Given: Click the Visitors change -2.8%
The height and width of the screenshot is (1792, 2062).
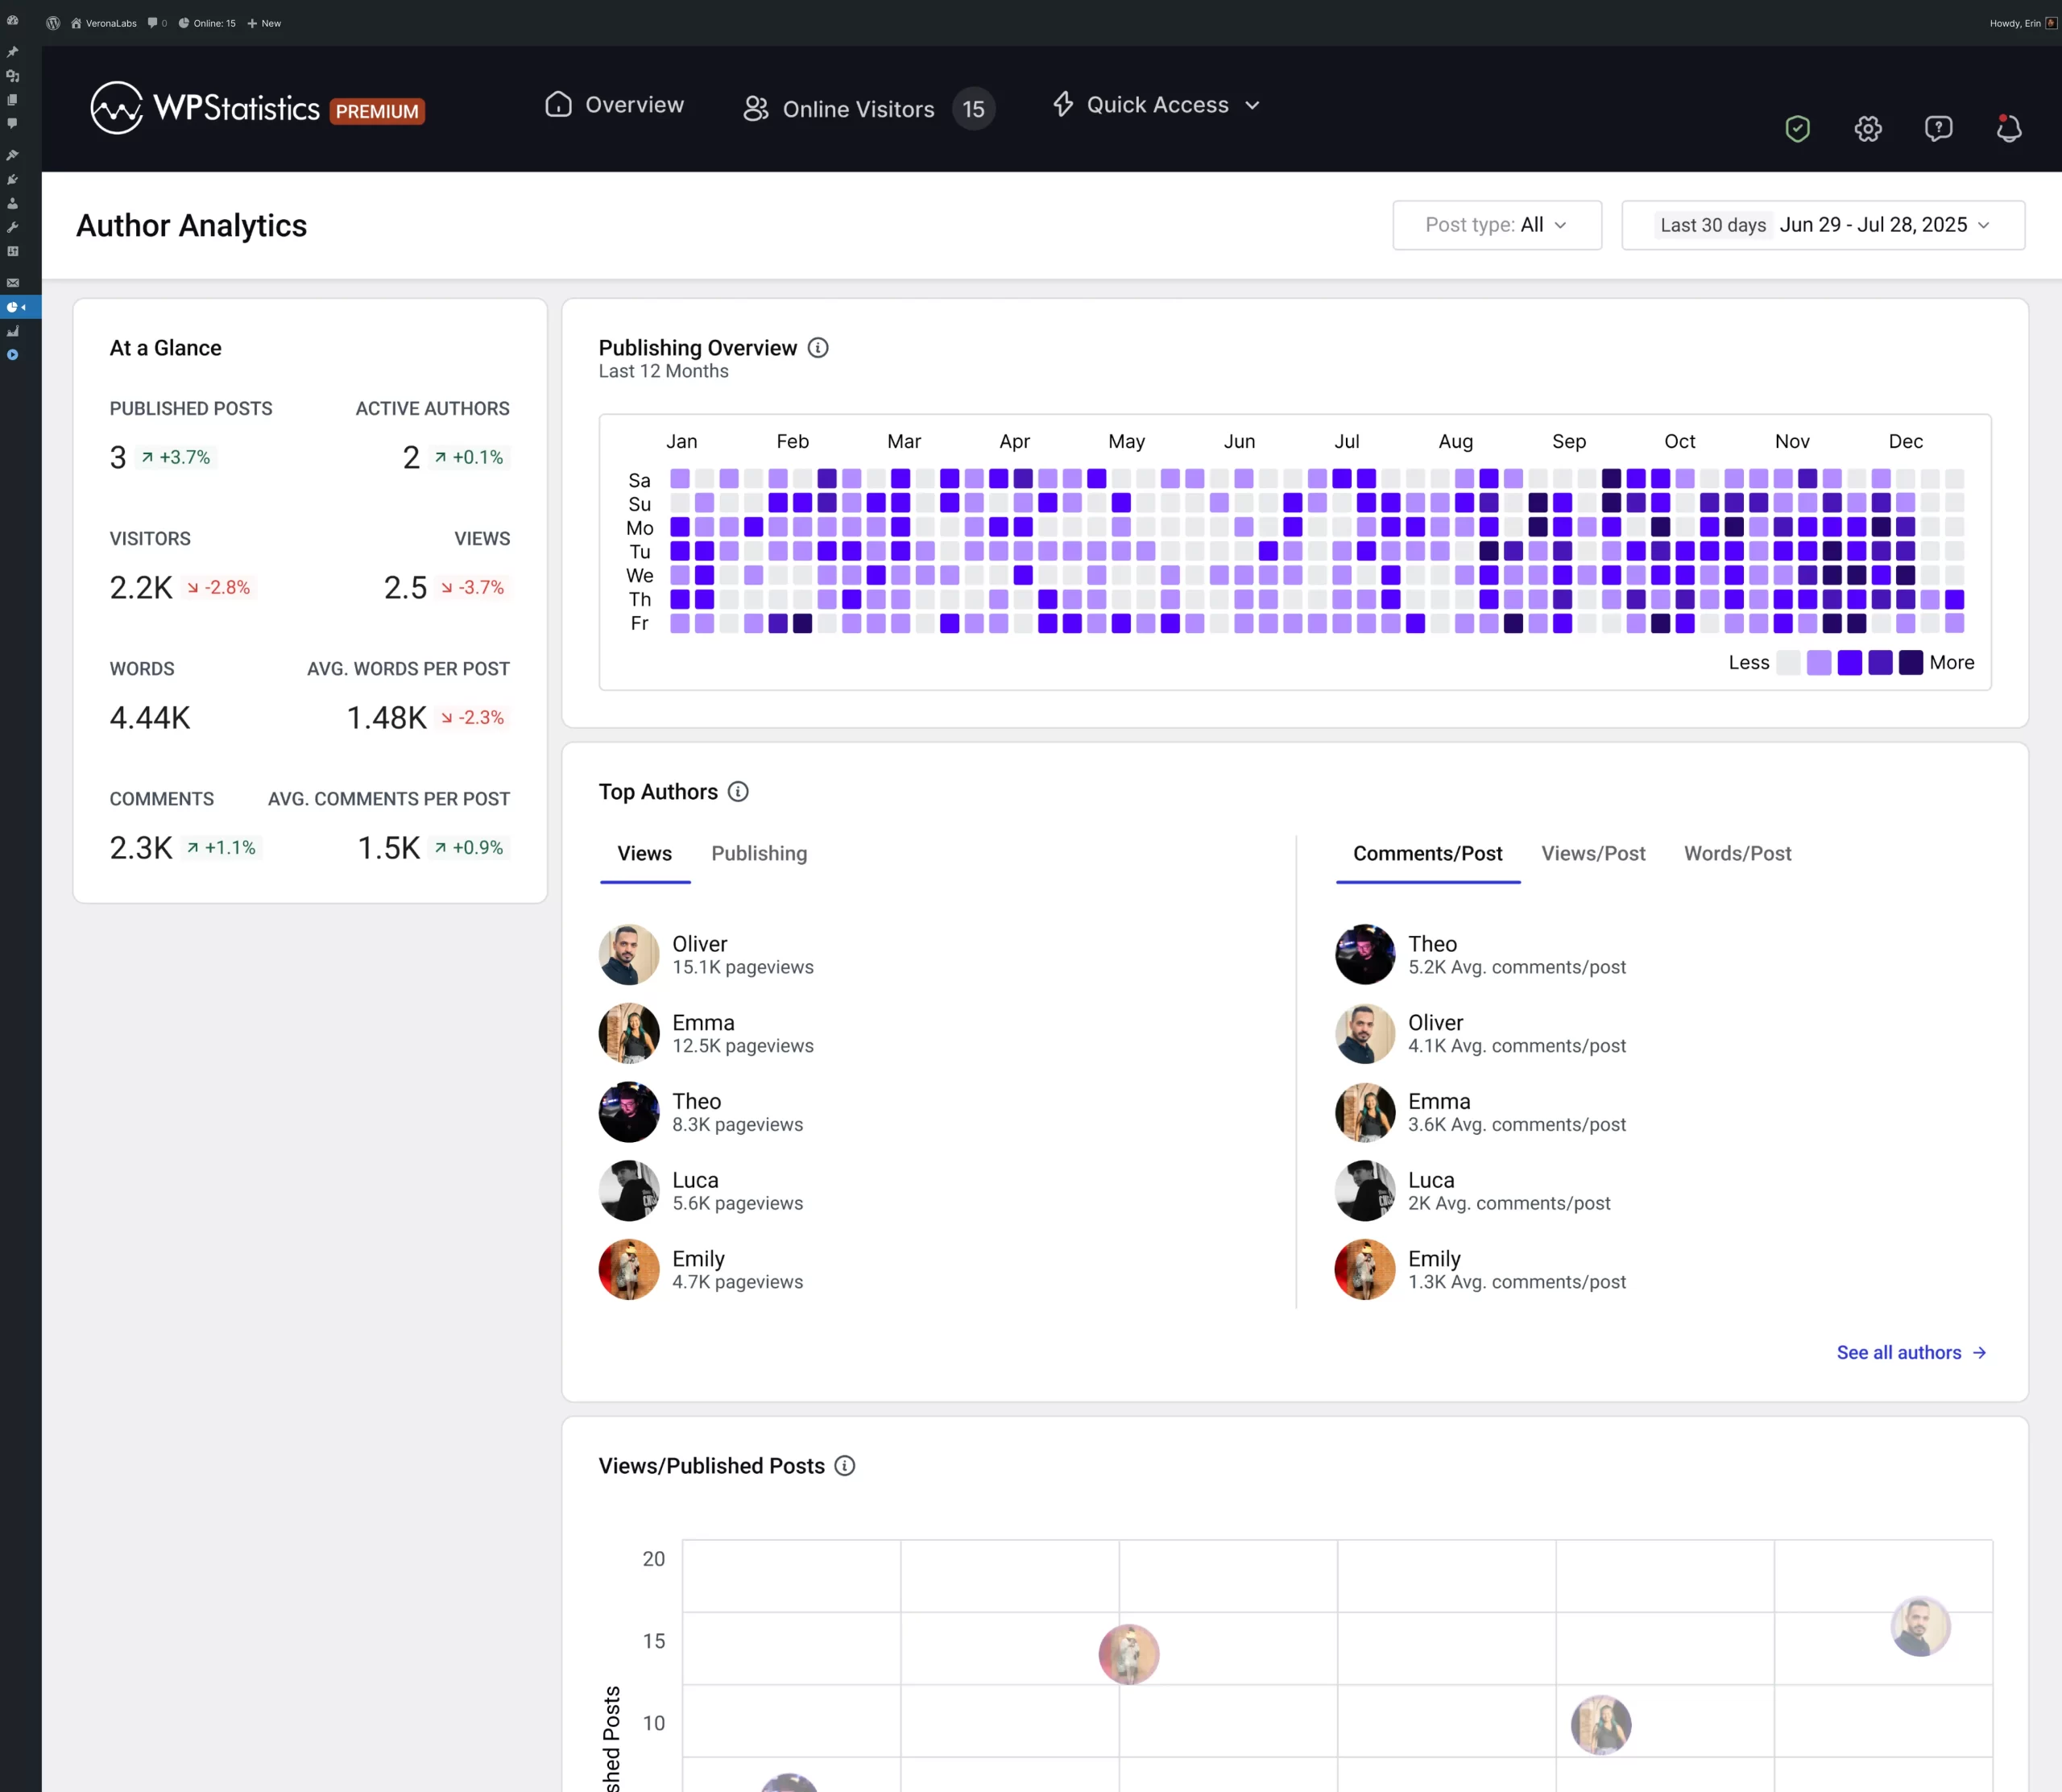Looking at the screenshot, I should [219, 587].
